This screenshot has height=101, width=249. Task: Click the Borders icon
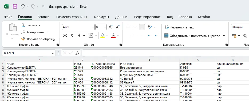90,36
